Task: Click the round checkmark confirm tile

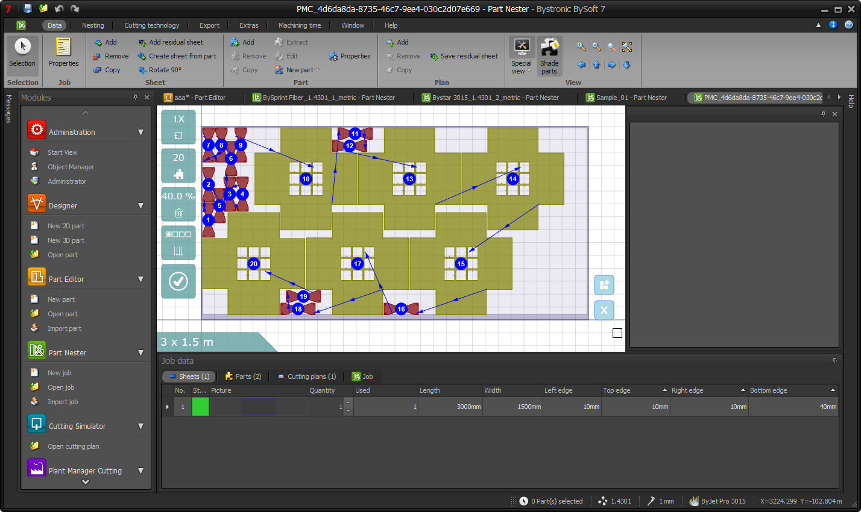Action: (x=178, y=281)
